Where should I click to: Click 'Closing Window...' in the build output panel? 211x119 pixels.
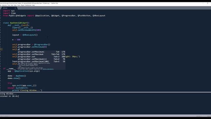click(x=8, y=94)
